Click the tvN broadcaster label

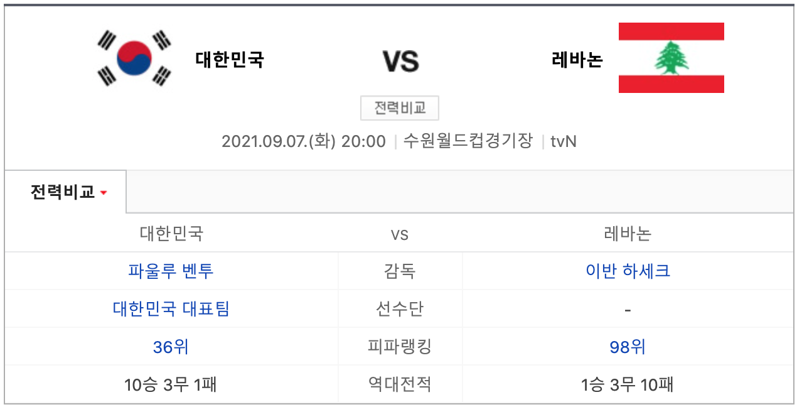[x=564, y=141]
